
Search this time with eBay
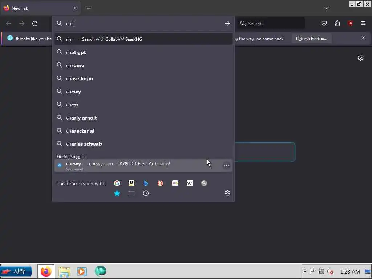tap(175, 183)
